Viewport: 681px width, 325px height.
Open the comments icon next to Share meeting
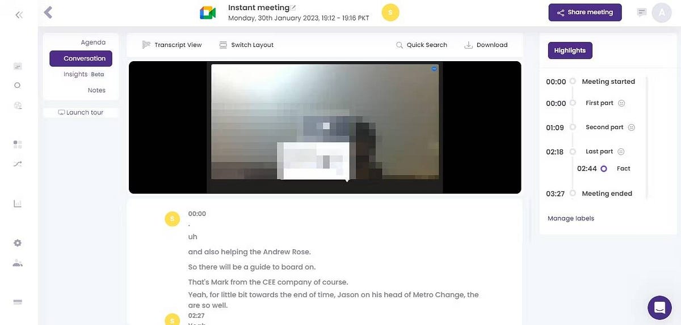(642, 12)
